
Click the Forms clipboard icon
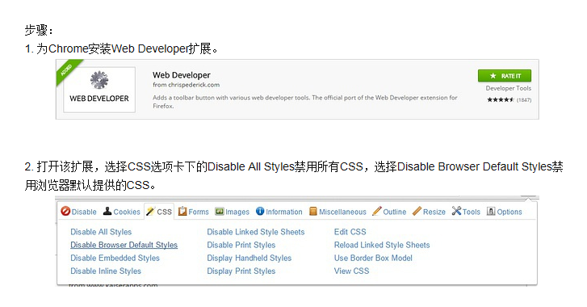[182, 211]
